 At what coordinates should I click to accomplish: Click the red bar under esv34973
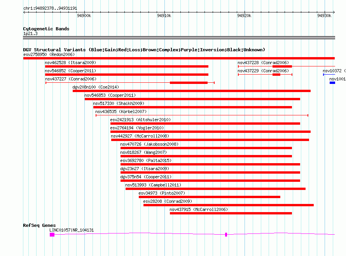click(210, 197)
